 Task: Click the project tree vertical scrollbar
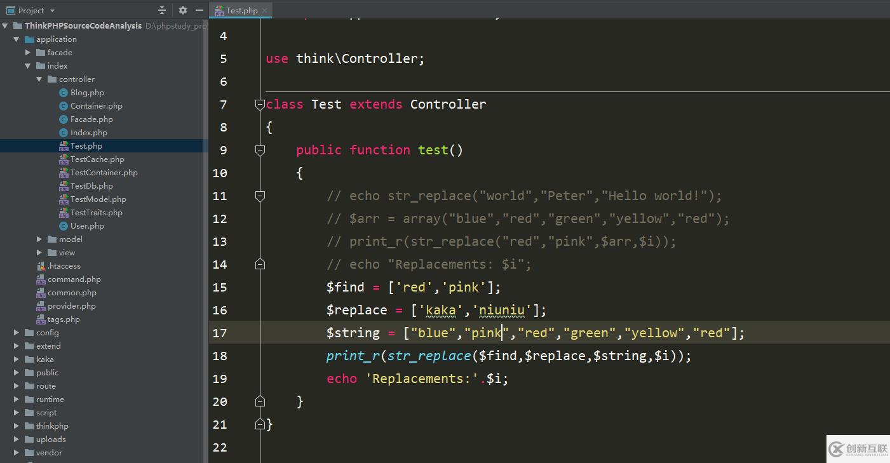point(205,241)
